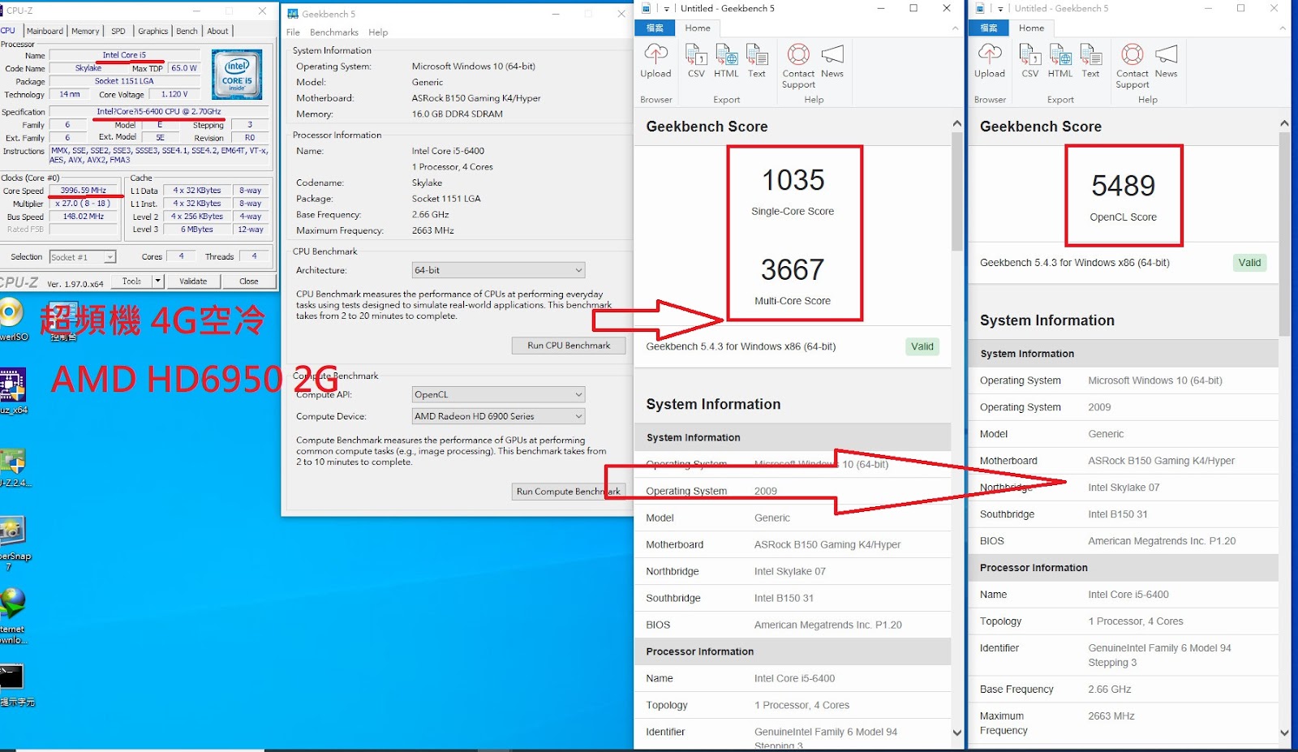The image size is (1298, 752).
Task: Open Compute Device AMD Radeon dropdown
Action: tap(498, 416)
